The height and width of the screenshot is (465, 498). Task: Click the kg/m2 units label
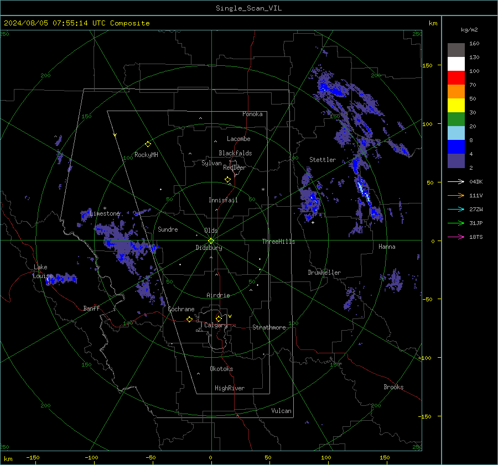[469, 30]
